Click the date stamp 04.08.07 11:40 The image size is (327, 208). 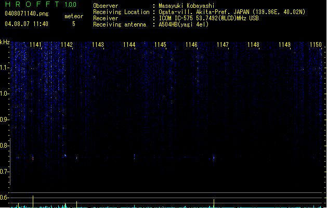pyautogui.click(x=27, y=24)
